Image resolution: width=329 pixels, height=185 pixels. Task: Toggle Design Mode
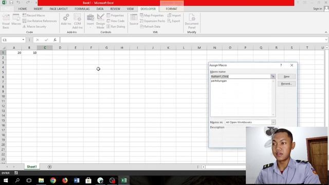[100, 21]
